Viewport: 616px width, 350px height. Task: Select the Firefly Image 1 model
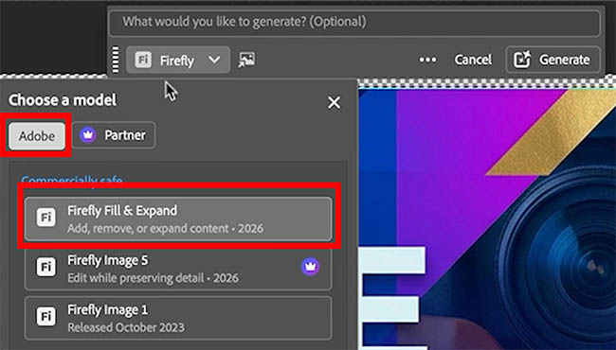pyautogui.click(x=178, y=318)
